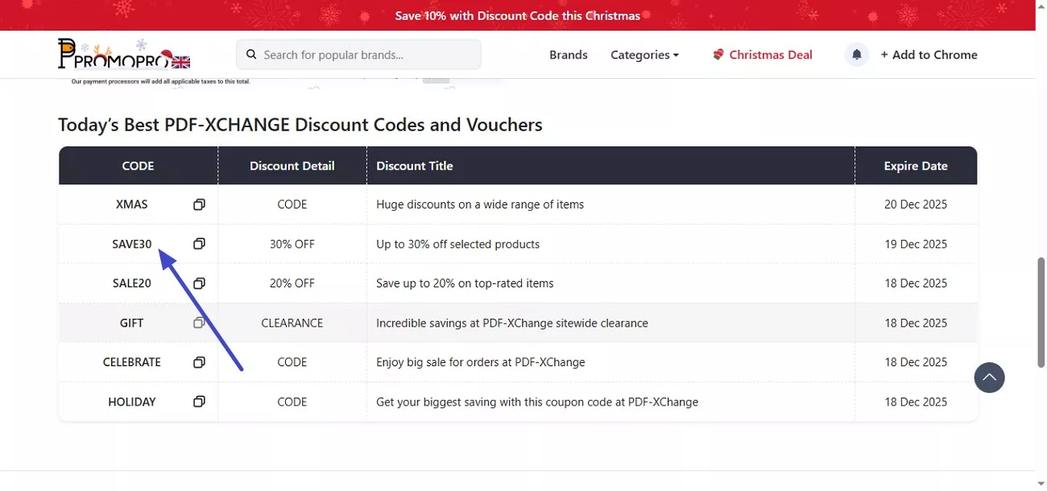Go to PromoPro homepage logo
Screen dimensions: 1047x491
tap(124, 54)
